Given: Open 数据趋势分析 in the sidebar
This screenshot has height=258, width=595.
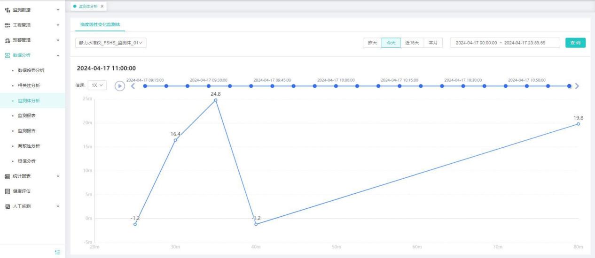Looking at the screenshot, I should coord(31,70).
